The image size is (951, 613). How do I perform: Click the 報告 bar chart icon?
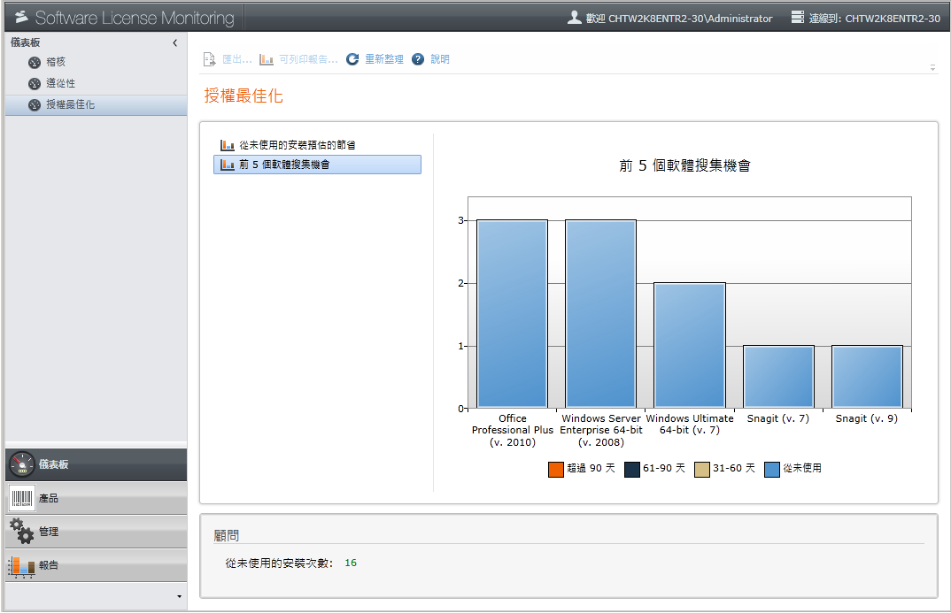(x=22, y=566)
